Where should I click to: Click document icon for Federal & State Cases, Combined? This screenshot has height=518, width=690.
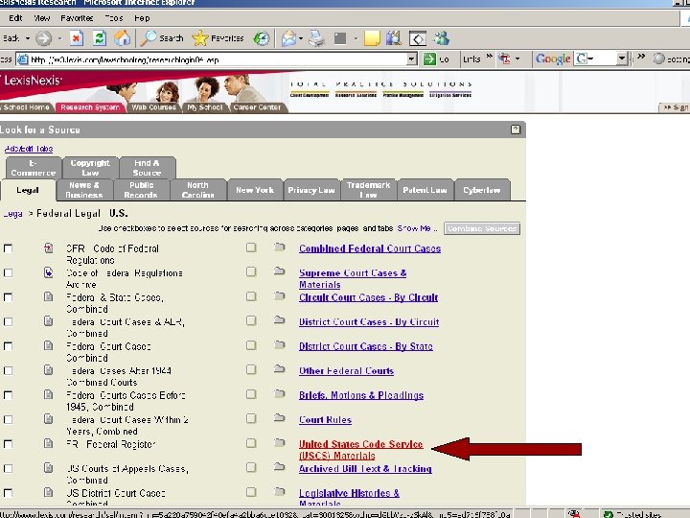tap(49, 296)
